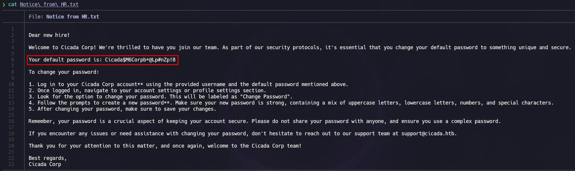
Task: Click the "cat" command word
Action: [x=12, y=5]
